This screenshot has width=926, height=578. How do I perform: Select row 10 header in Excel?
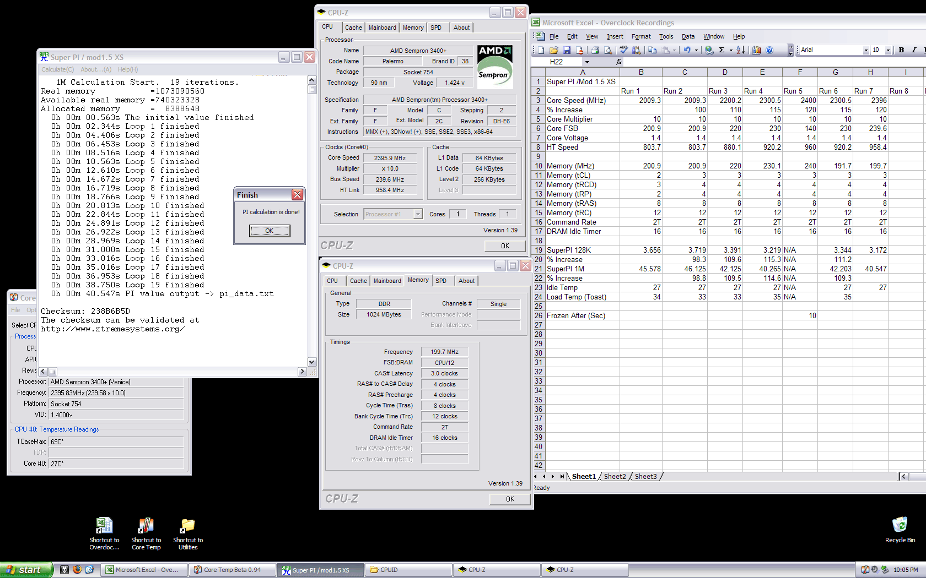(539, 166)
